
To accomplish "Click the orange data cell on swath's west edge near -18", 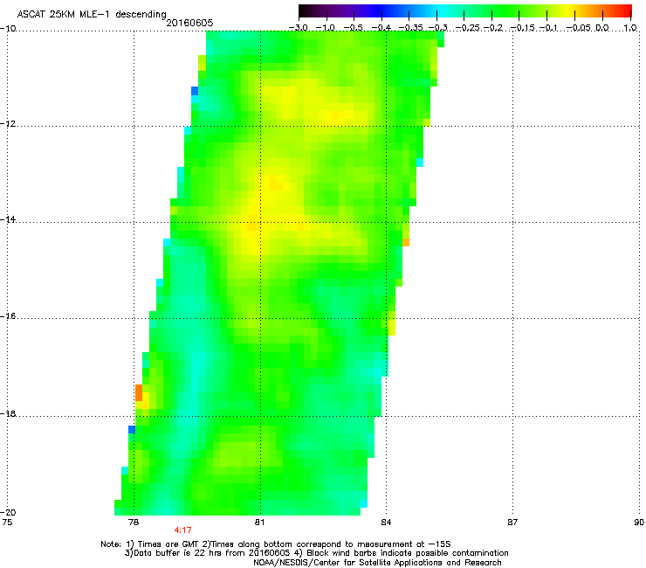I will (139, 392).
